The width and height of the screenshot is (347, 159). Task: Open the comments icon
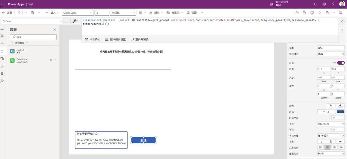tap(312, 13)
